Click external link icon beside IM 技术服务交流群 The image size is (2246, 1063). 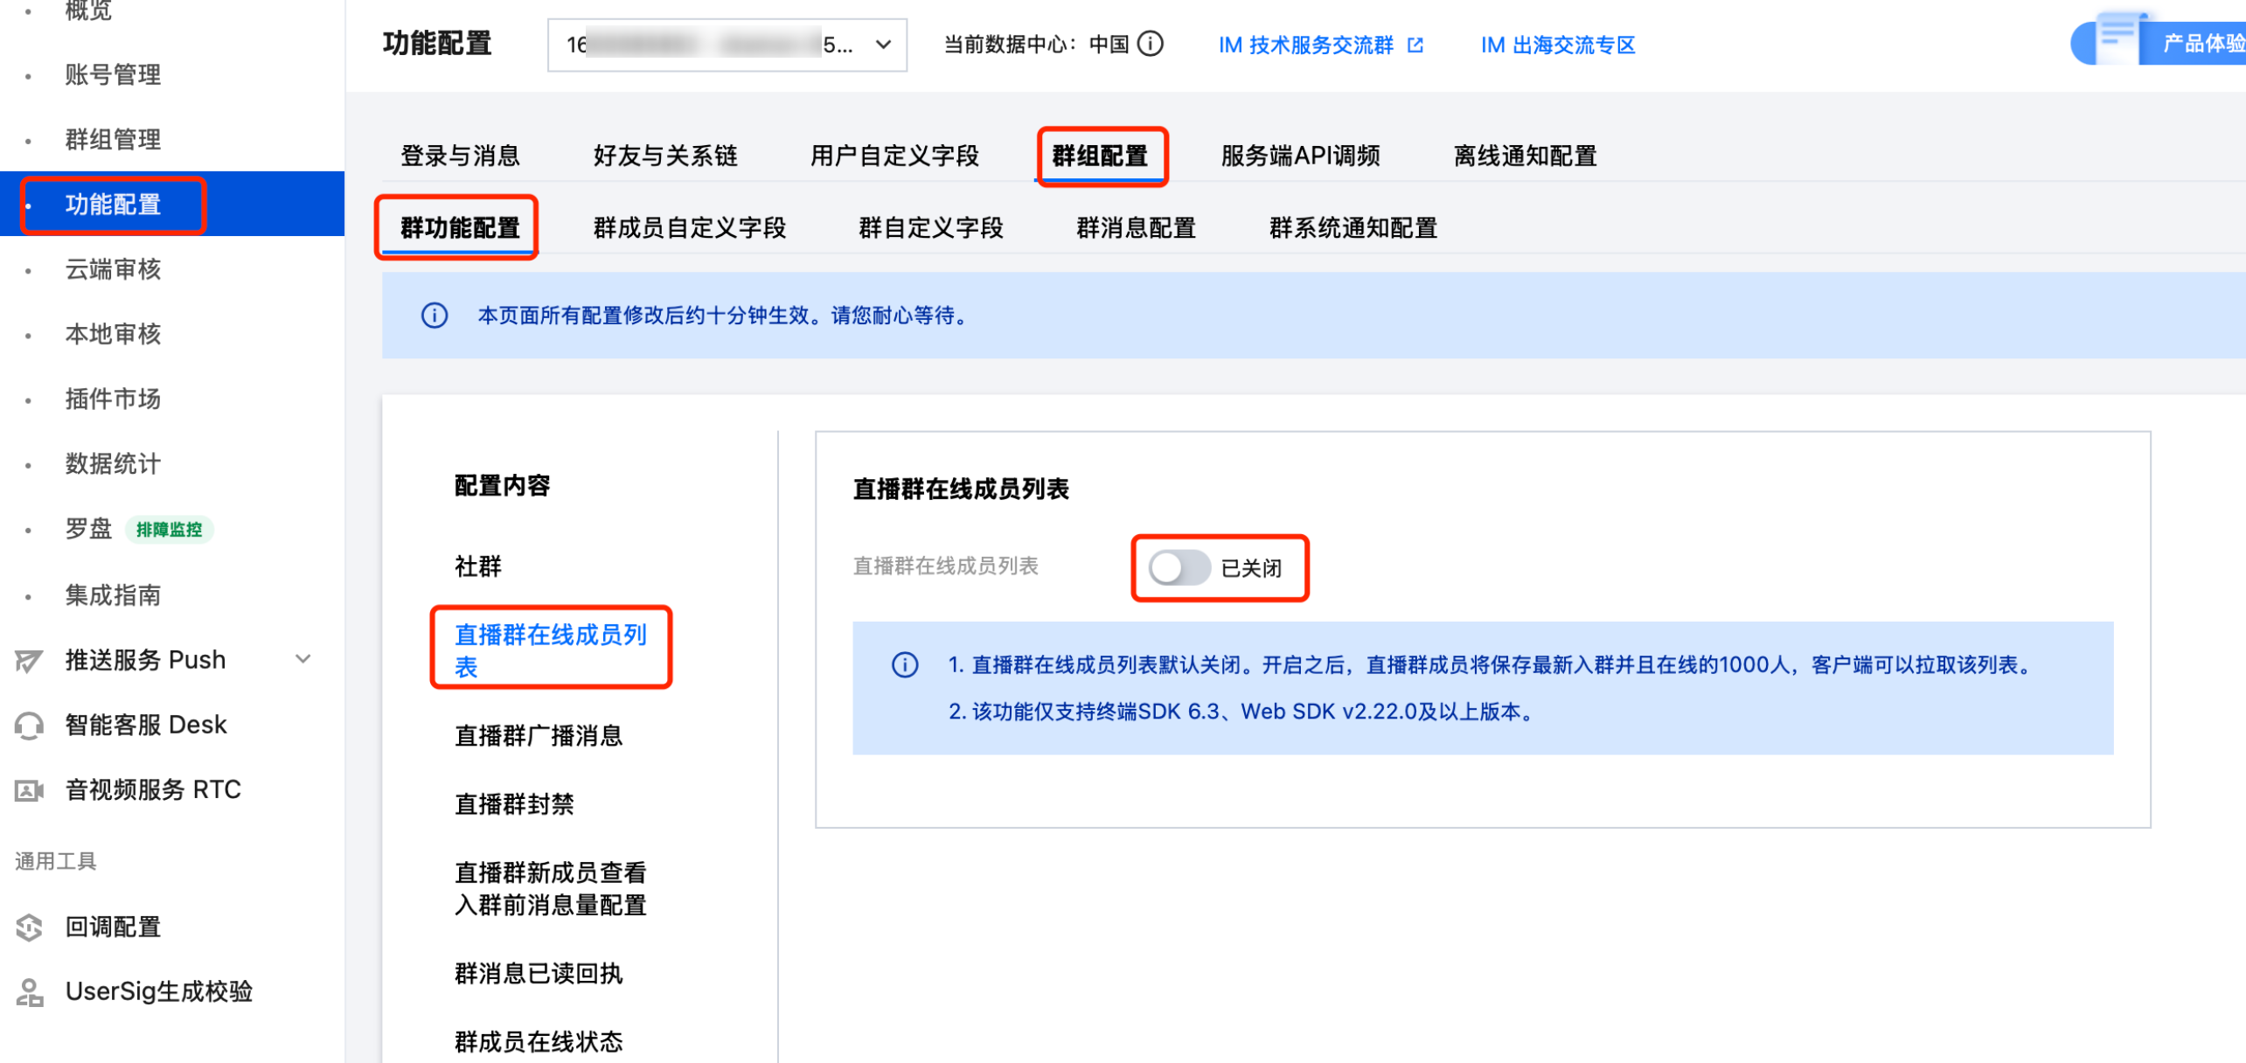(1415, 45)
